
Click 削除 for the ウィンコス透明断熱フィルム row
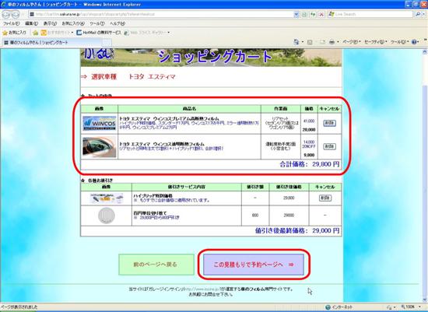329,146
